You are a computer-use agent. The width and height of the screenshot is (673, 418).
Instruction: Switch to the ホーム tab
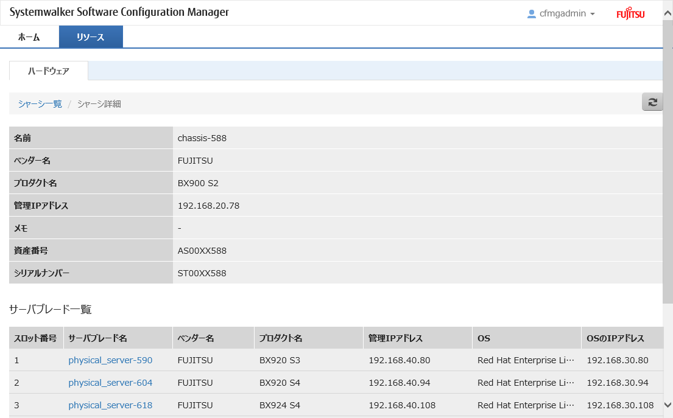29,37
